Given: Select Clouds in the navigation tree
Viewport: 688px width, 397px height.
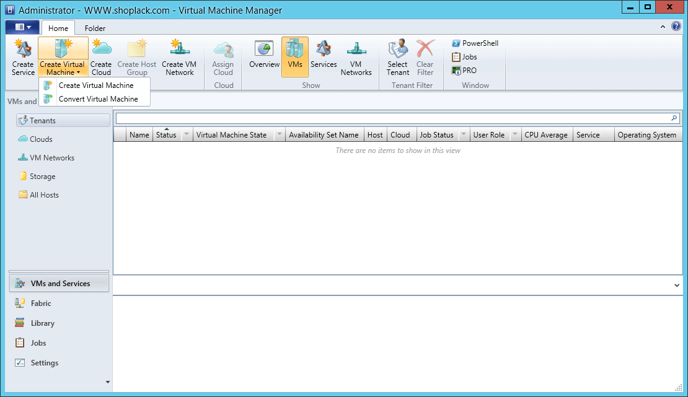Looking at the screenshot, I should pos(35,139).
